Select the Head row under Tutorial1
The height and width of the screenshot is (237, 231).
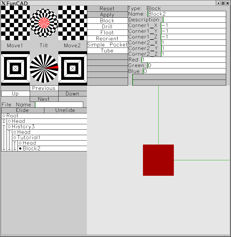pos(52,143)
